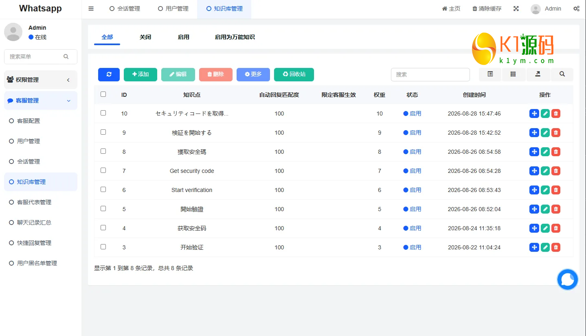586x336 pixels.
Task: Toggle 启用 status for Get security code
Action: [x=412, y=171]
